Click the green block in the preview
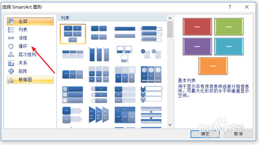The width and height of the screenshot is (259, 145). click(229, 27)
